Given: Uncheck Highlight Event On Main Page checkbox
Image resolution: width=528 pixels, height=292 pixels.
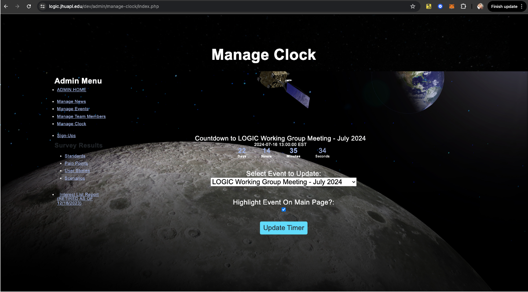Looking at the screenshot, I should [284, 210].
